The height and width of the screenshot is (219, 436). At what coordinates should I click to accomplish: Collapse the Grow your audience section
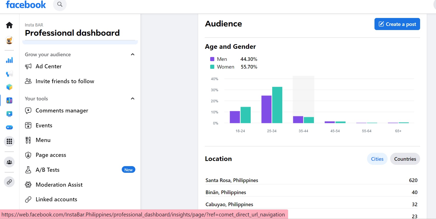[133, 54]
